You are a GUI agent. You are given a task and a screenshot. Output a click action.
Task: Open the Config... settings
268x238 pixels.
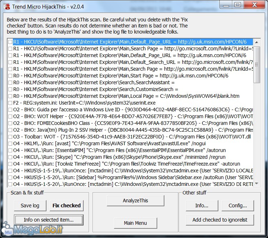238,206
